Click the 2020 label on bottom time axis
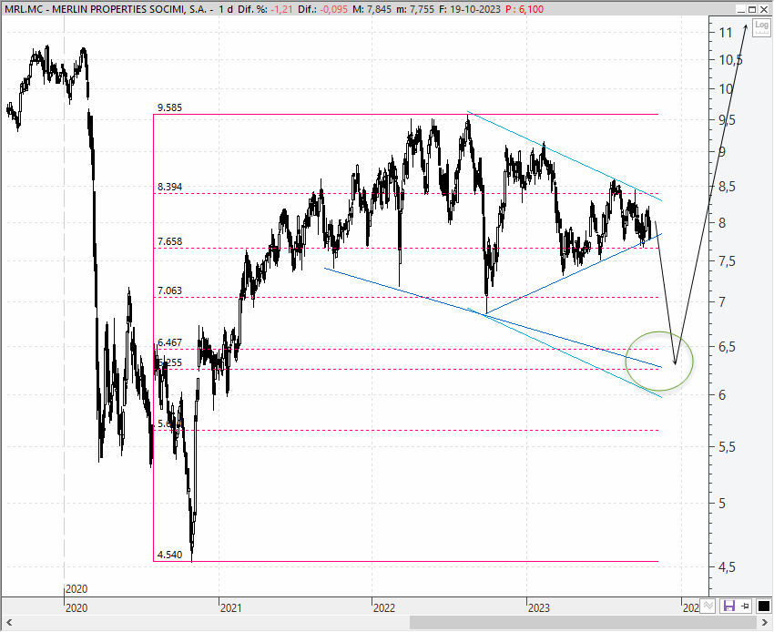774x632 pixels. pos(76,607)
